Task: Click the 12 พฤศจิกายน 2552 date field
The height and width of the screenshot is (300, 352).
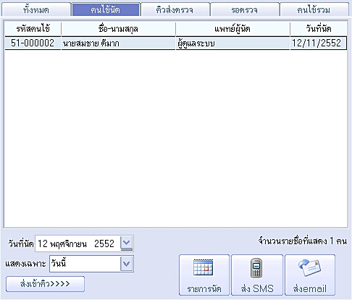Action: (77, 243)
